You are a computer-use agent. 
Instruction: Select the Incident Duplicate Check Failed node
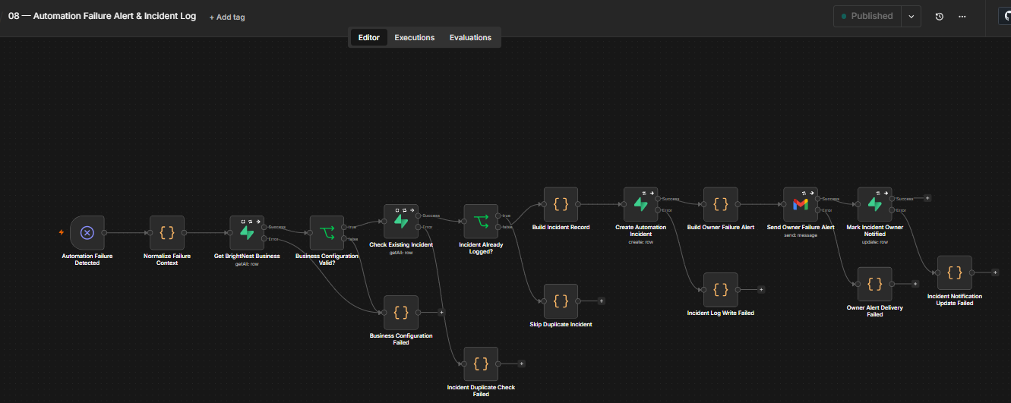(x=481, y=364)
